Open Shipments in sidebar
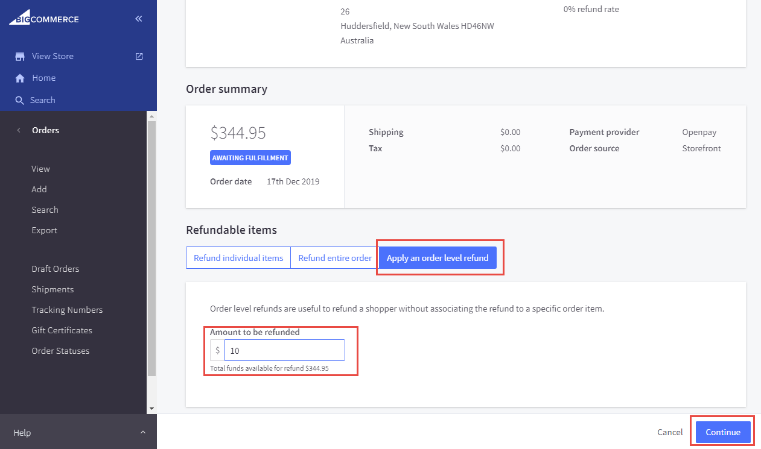The height and width of the screenshot is (449, 761). click(53, 289)
